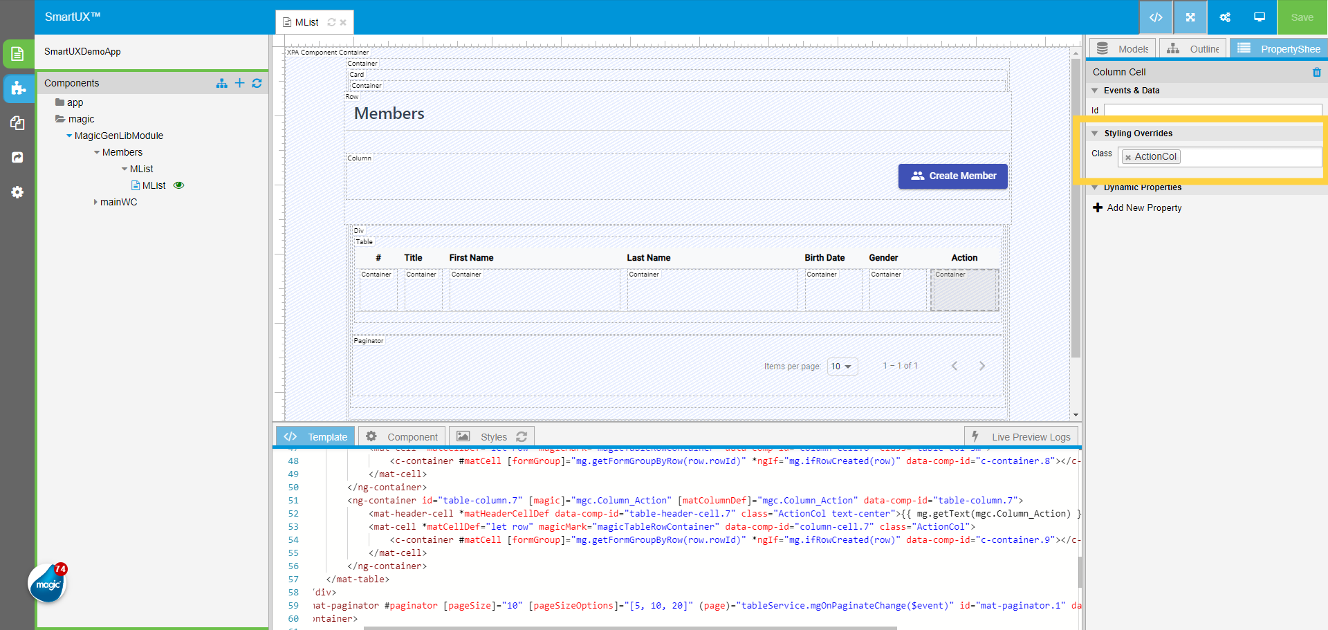
Task: Click the desktop preview monitor icon
Action: (x=1259, y=17)
